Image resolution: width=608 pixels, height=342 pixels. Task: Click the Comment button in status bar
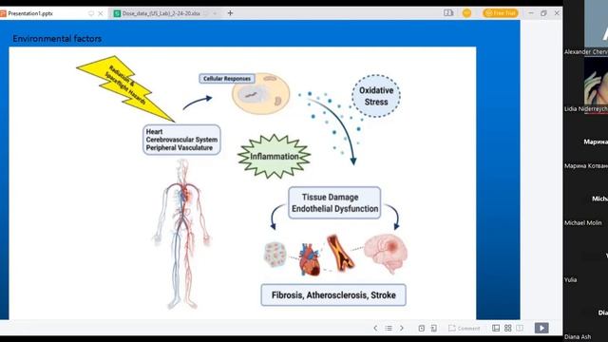coord(465,328)
